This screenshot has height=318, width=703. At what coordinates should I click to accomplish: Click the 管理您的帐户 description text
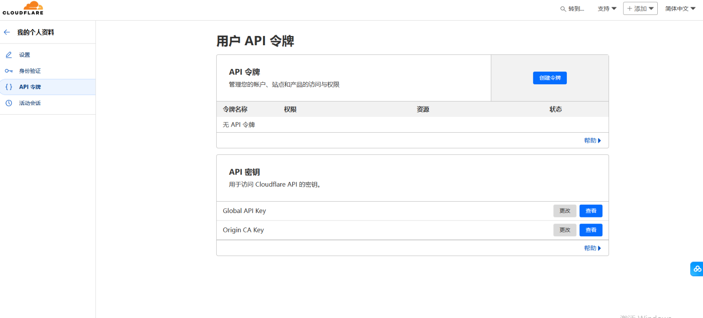click(x=284, y=84)
